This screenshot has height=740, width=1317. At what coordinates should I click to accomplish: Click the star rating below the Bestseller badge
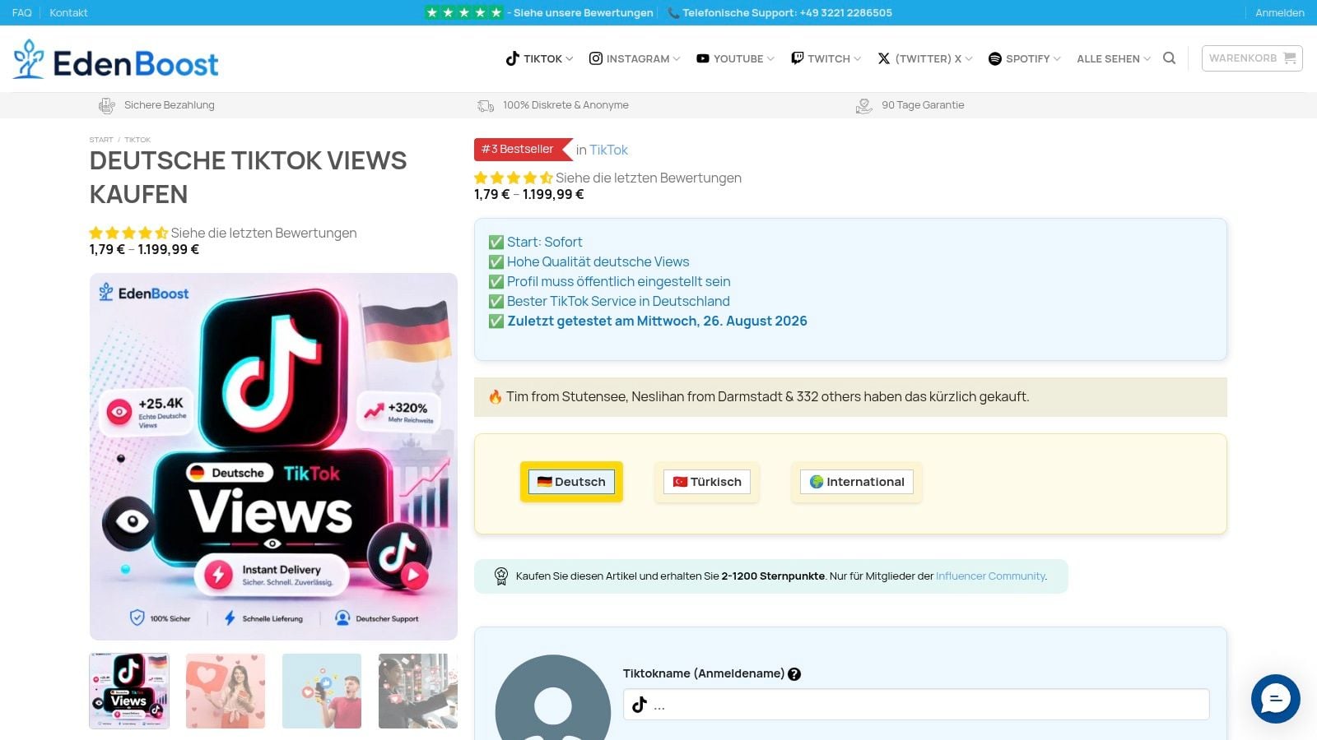pos(514,178)
